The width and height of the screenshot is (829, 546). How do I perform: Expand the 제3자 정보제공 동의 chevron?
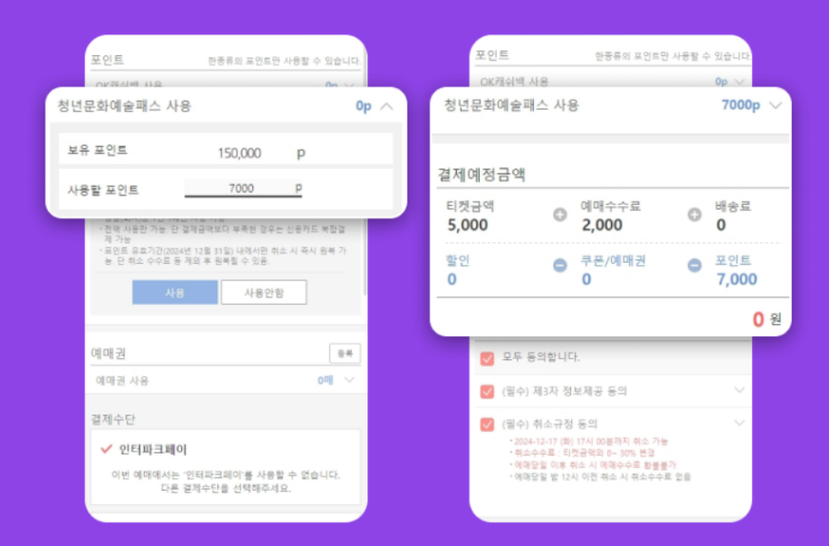click(x=740, y=391)
